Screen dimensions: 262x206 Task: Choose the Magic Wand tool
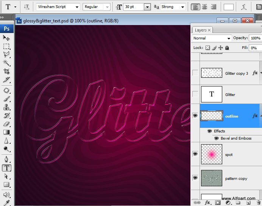pyautogui.click(x=6, y=63)
